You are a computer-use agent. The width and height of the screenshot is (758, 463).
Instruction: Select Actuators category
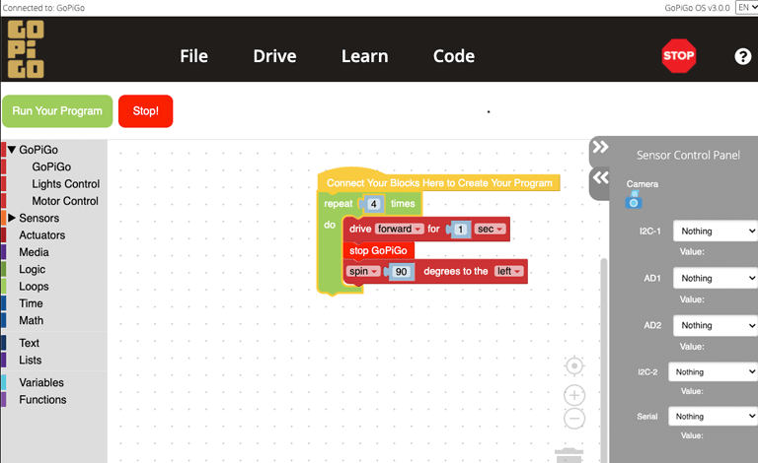click(x=42, y=235)
